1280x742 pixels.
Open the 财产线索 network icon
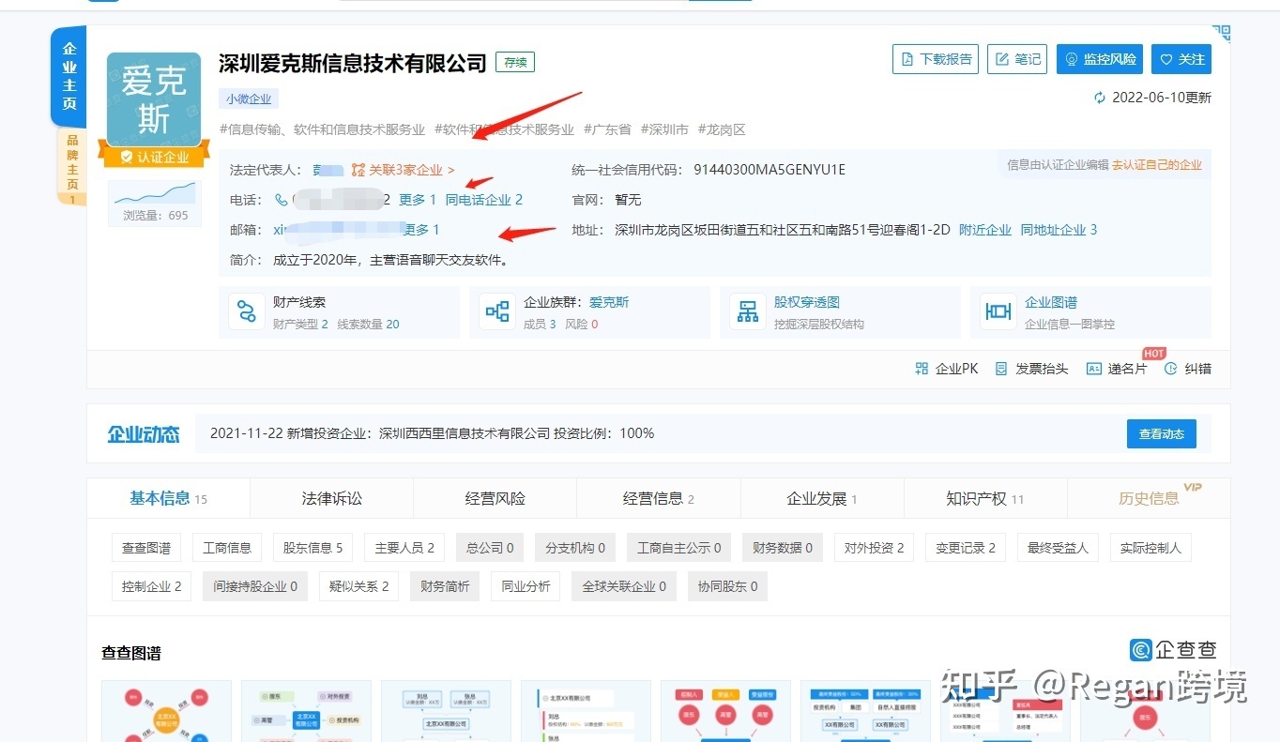[247, 311]
